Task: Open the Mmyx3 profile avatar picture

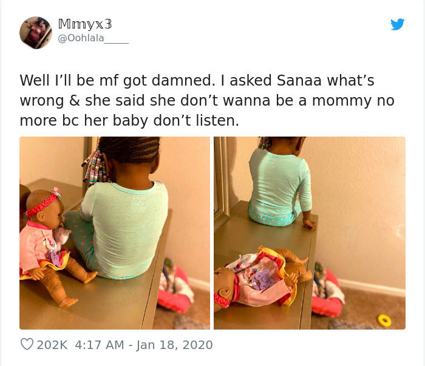Action: 36,33
